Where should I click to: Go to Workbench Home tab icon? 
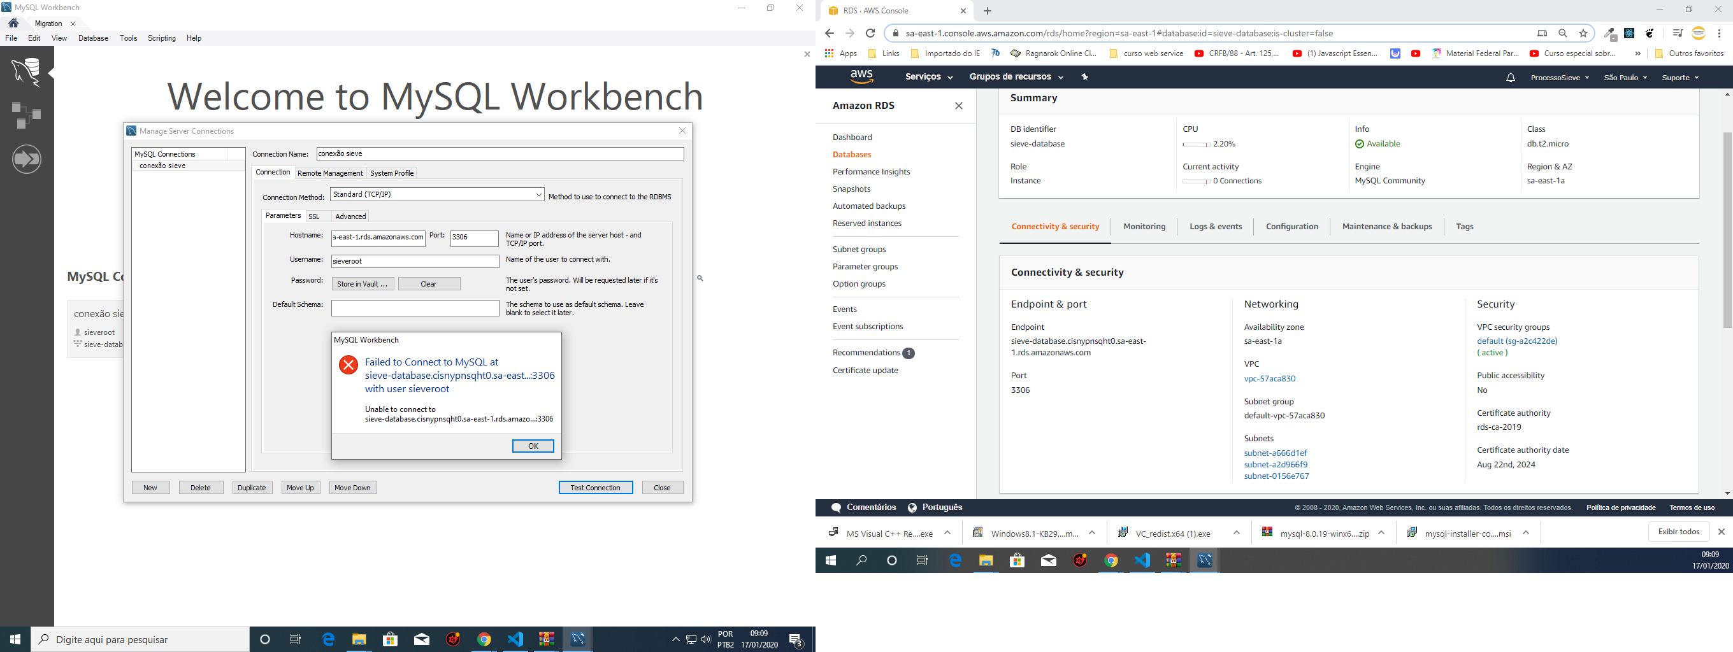pyautogui.click(x=13, y=23)
